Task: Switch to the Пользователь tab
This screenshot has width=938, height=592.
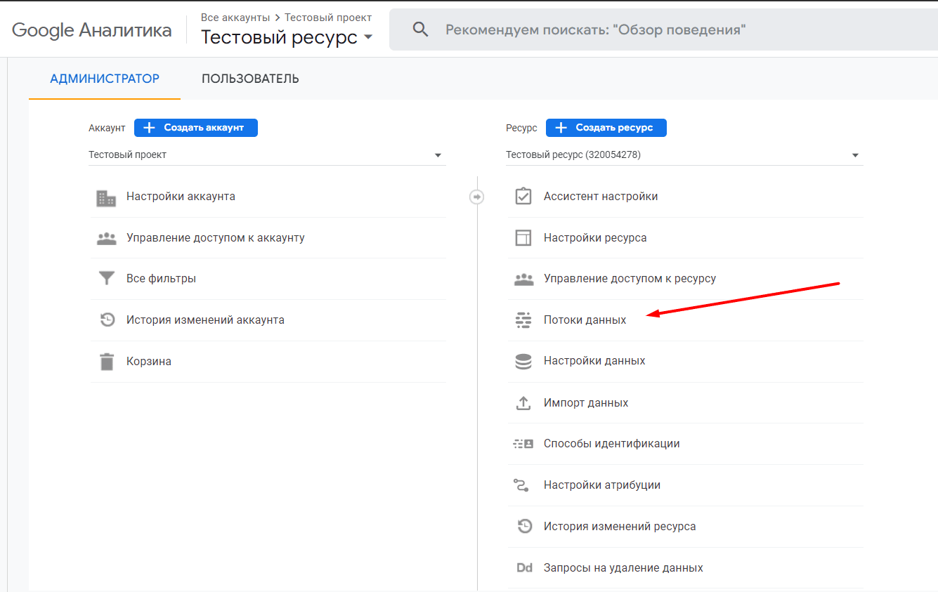Action: (x=250, y=79)
